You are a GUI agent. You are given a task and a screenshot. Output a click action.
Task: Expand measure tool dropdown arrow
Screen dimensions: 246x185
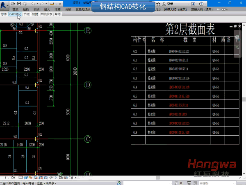coord(57,4)
